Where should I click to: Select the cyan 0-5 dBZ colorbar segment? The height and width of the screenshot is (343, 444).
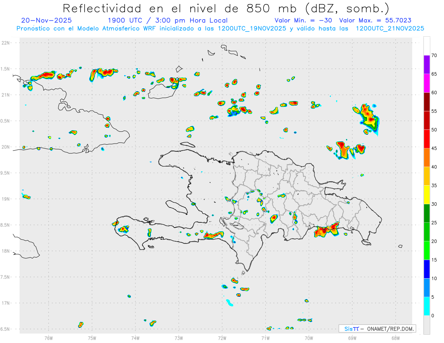tap(427, 306)
